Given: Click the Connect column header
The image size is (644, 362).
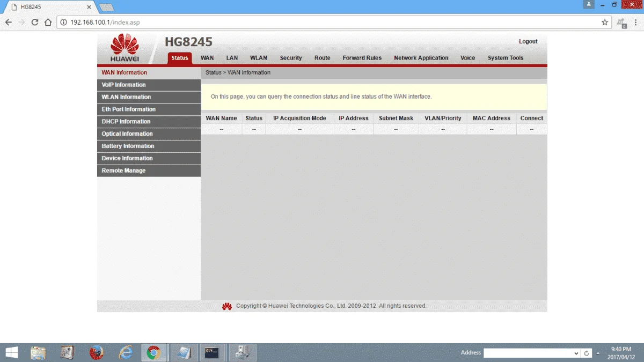Looking at the screenshot, I should pyautogui.click(x=532, y=118).
